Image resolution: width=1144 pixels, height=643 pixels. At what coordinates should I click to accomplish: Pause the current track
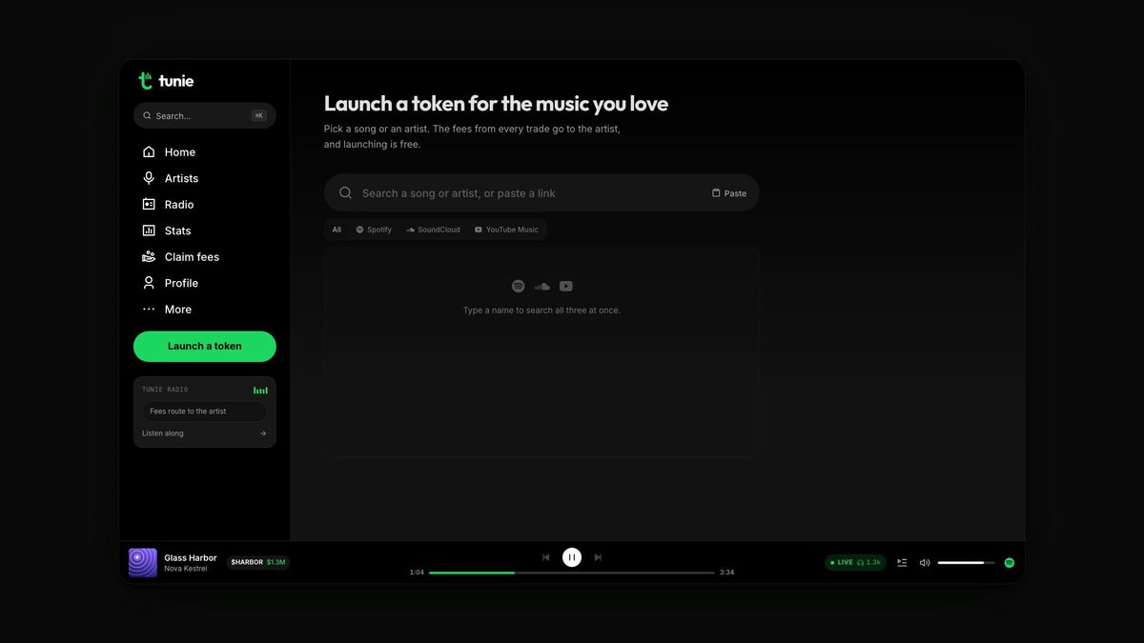pyautogui.click(x=572, y=557)
